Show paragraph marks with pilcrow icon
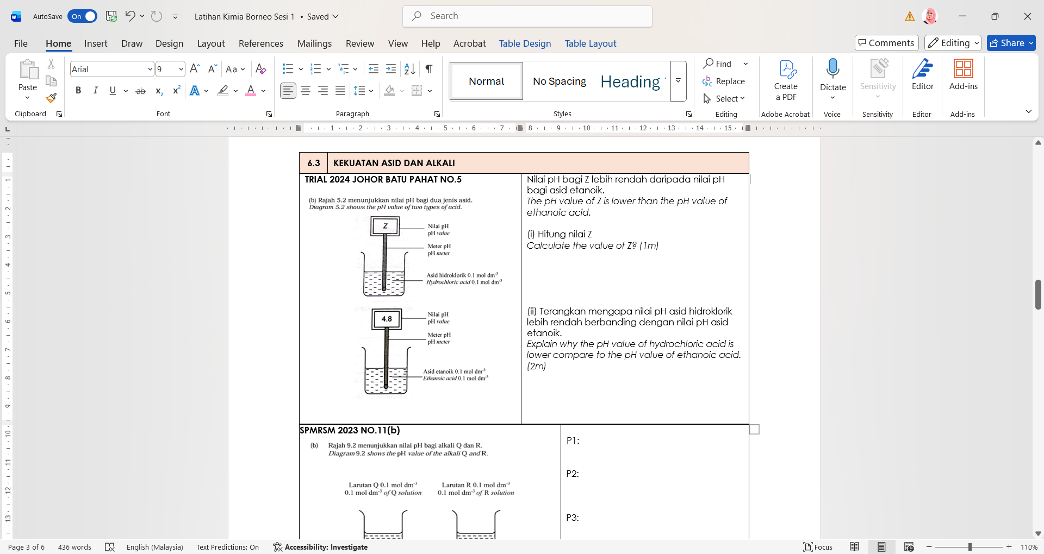 pos(429,69)
